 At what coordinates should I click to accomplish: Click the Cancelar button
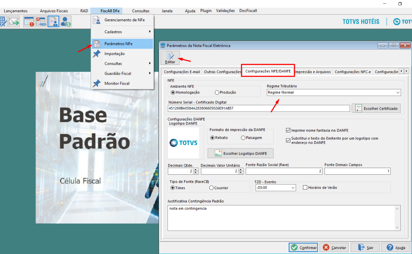tap(334, 247)
